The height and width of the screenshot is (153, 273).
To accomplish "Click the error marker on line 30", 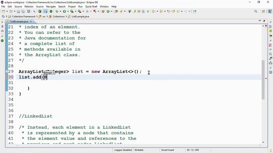I will click(7, 77).
